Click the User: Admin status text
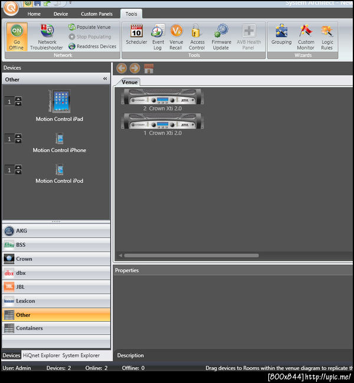 coord(17,368)
